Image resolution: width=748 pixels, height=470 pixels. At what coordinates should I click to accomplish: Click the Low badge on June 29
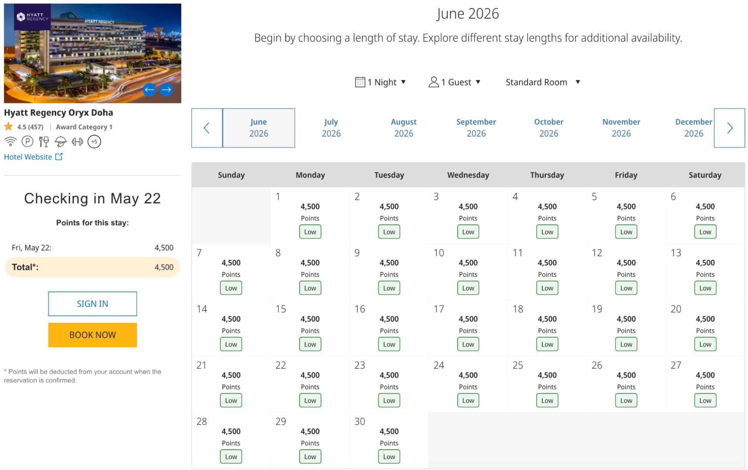tap(310, 457)
